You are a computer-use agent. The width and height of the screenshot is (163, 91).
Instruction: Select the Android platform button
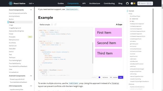point(115,77)
